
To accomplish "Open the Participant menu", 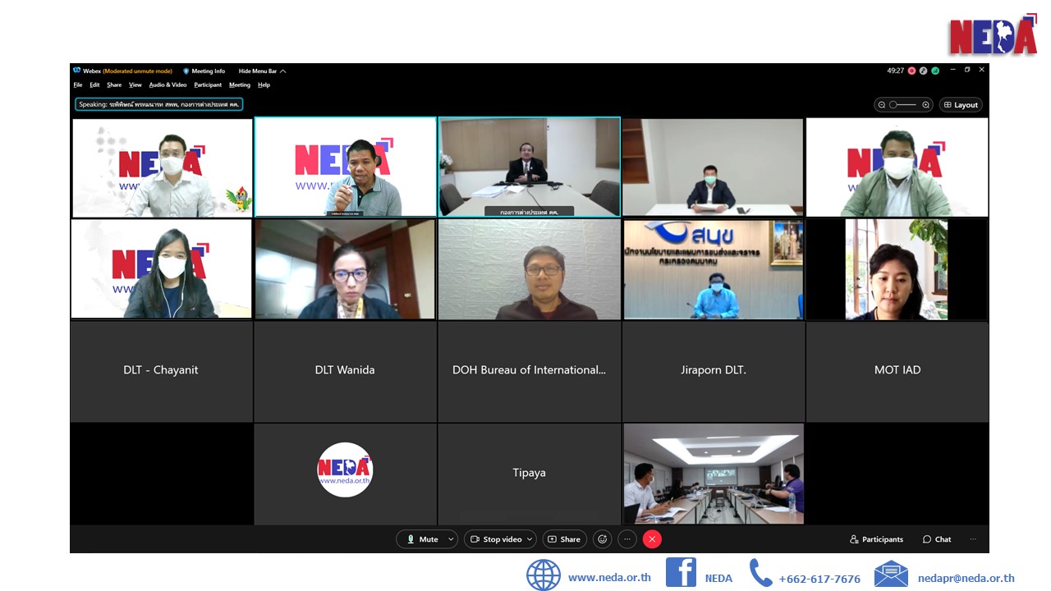I will tap(208, 85).
